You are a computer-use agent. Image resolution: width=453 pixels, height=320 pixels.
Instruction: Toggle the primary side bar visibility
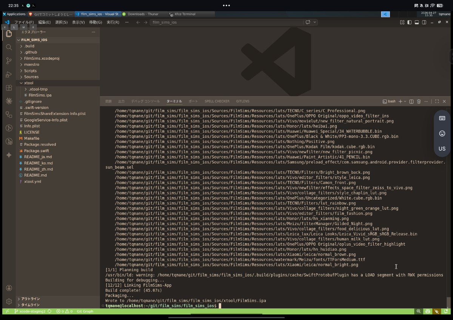click(x=410, y=22)
